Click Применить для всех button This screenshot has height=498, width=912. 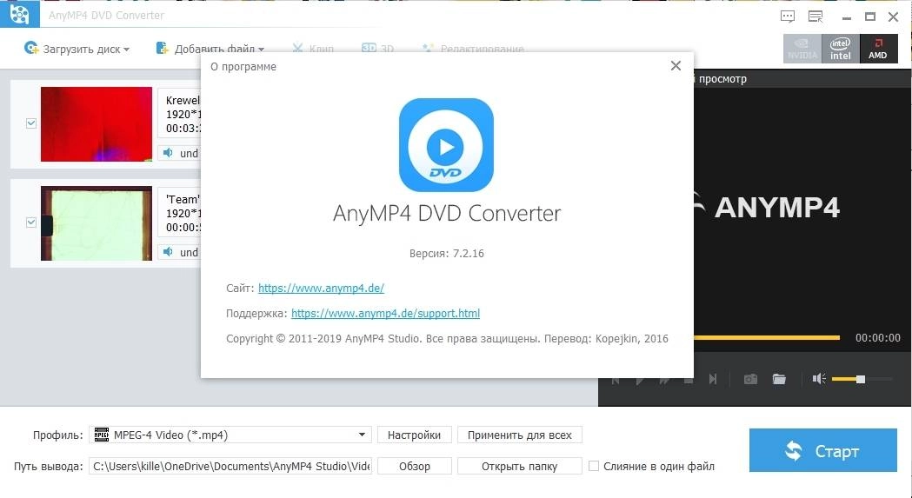pos(519,435)
